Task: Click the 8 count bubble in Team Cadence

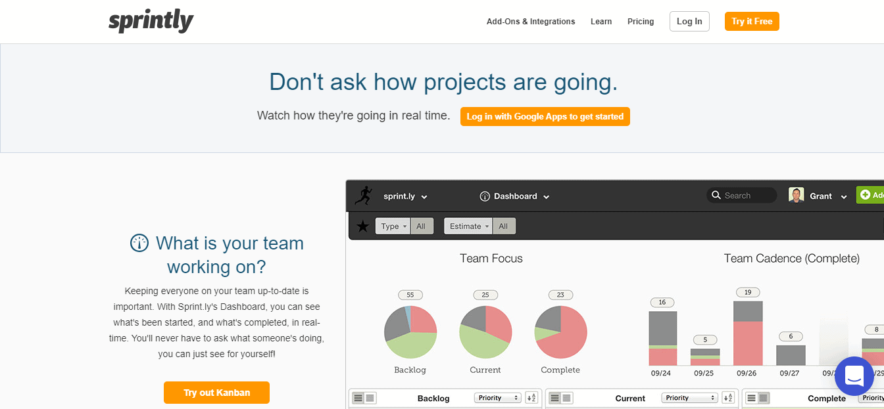Action: coord(875,330)
